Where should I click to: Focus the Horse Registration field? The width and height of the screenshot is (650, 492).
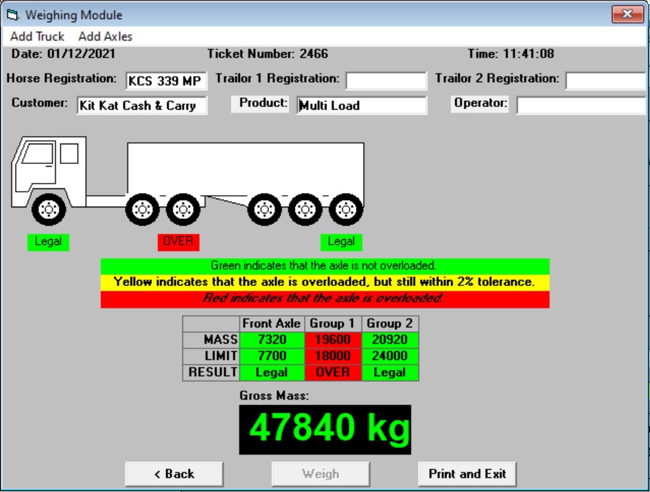pos(166,81)
